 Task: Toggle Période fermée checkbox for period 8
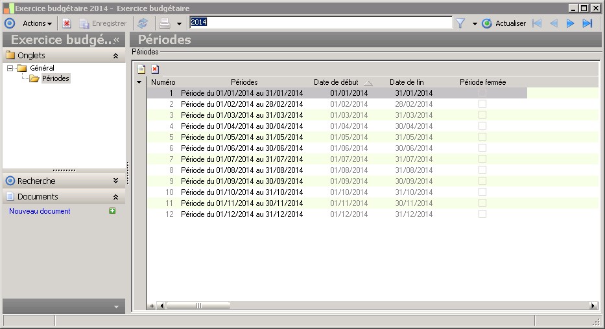coord(482,170)
